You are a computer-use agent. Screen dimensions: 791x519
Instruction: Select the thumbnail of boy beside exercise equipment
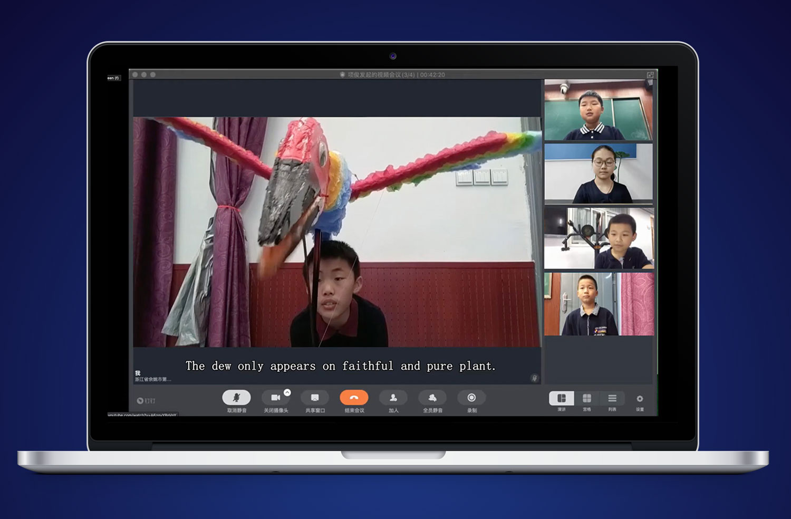(599, 238)
